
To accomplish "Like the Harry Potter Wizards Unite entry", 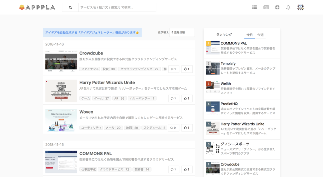I will coord(187,99).
